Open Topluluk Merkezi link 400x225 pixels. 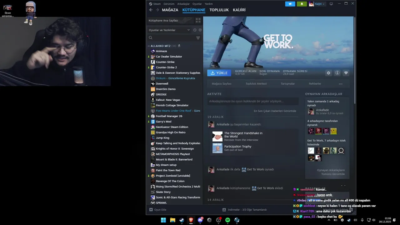click(256, 84)
